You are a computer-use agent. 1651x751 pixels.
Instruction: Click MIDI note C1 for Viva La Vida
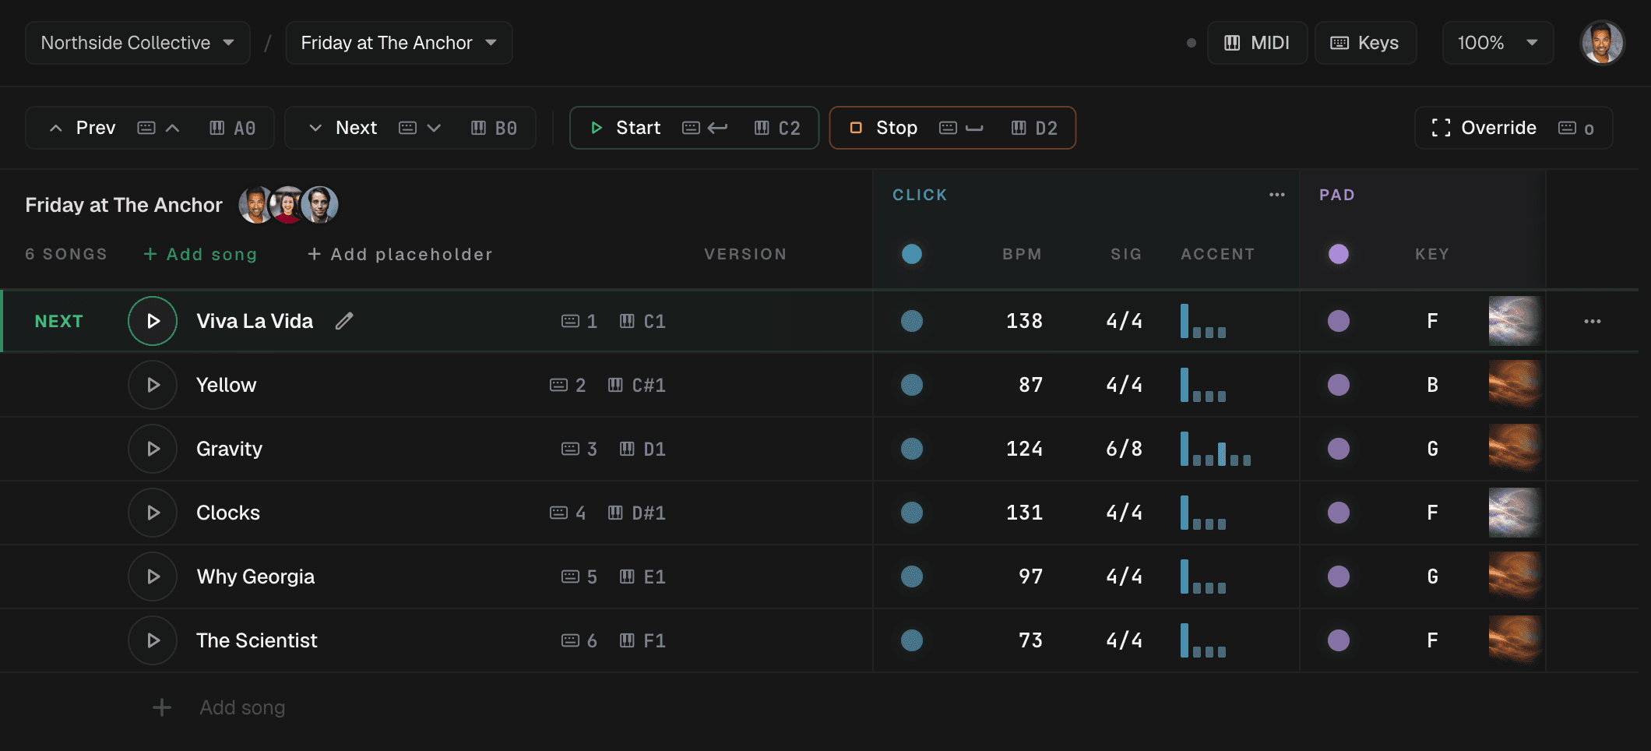[x=643, y=321]
